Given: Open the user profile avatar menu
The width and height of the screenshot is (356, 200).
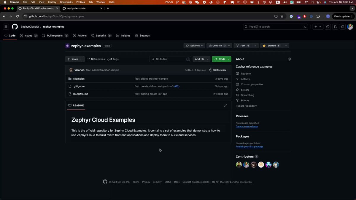Looking at the screenshot, I should (350, 27).
